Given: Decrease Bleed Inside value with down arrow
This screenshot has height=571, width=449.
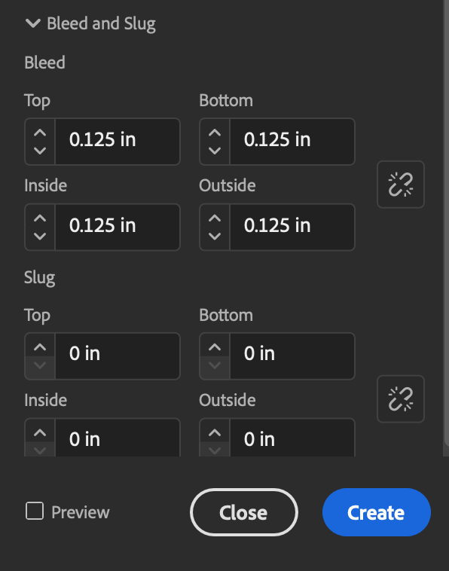Looking at the screenshot, I should click(40, 237).
